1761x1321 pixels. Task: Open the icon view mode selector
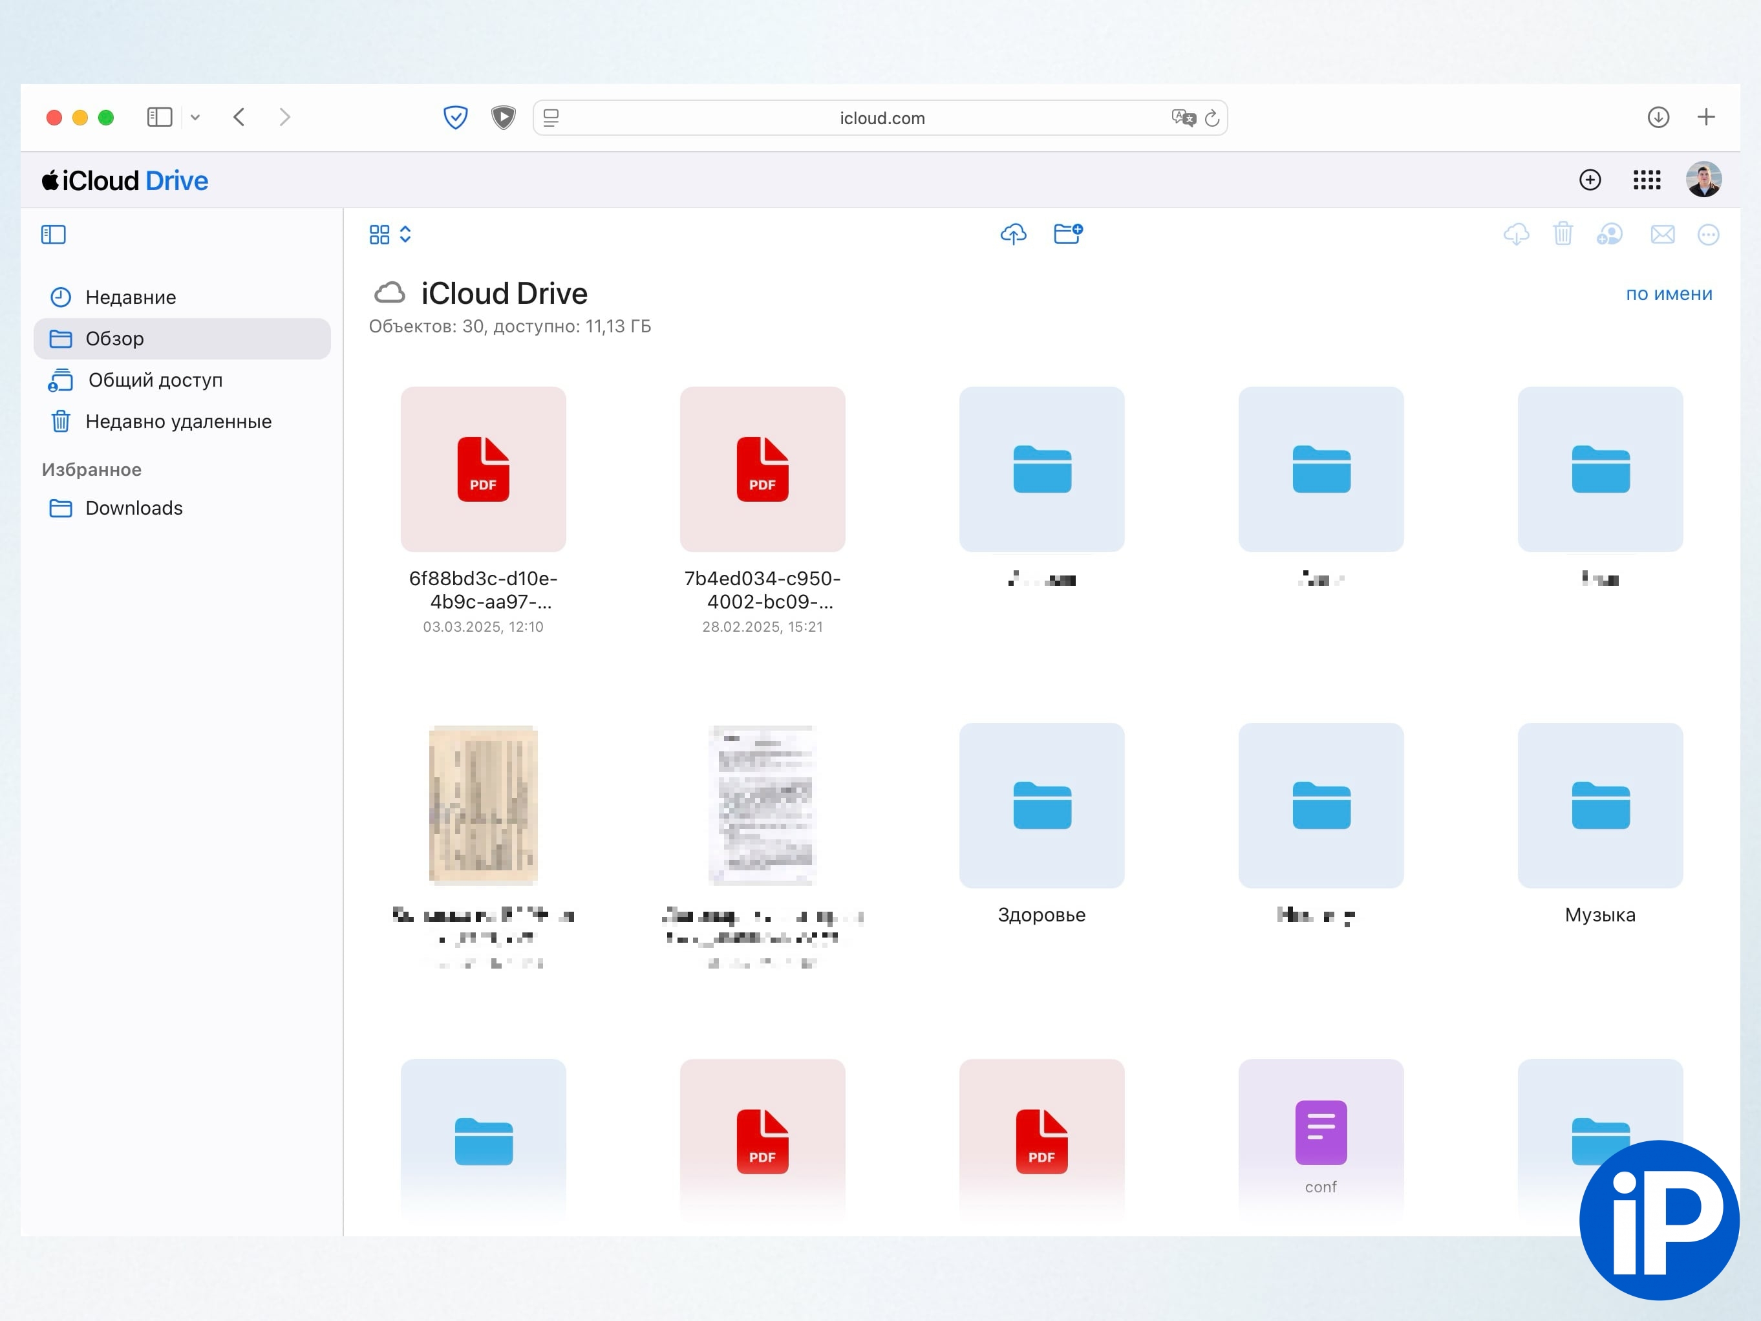point(389,234)
